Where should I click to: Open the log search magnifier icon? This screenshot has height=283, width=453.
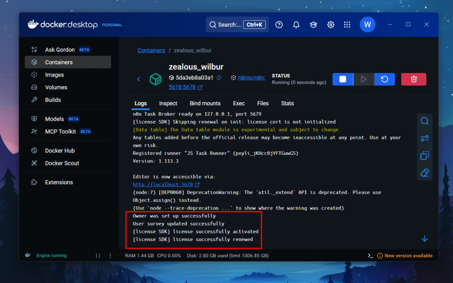pyautogui.click(x=425, y=121)
